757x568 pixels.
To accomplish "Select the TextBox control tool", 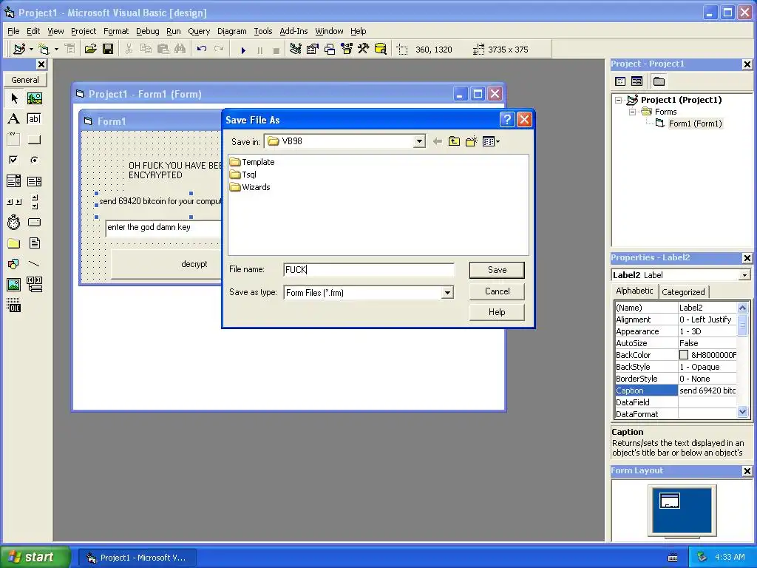I will pos(34,119).
